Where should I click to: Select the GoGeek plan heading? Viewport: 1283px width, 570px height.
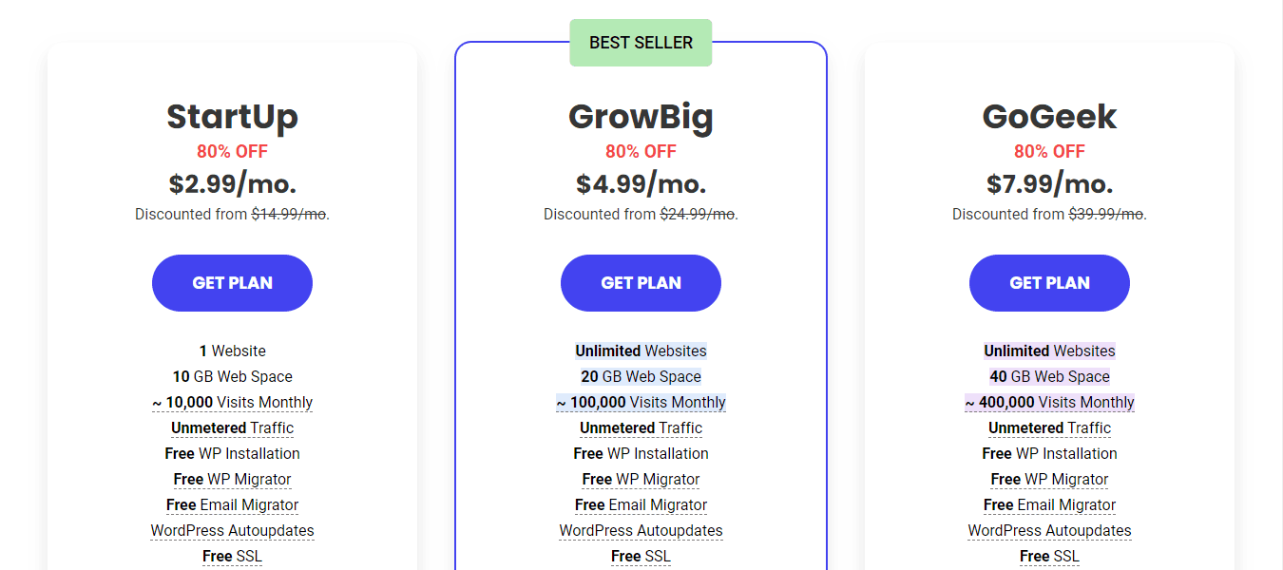coord(1049,117)
